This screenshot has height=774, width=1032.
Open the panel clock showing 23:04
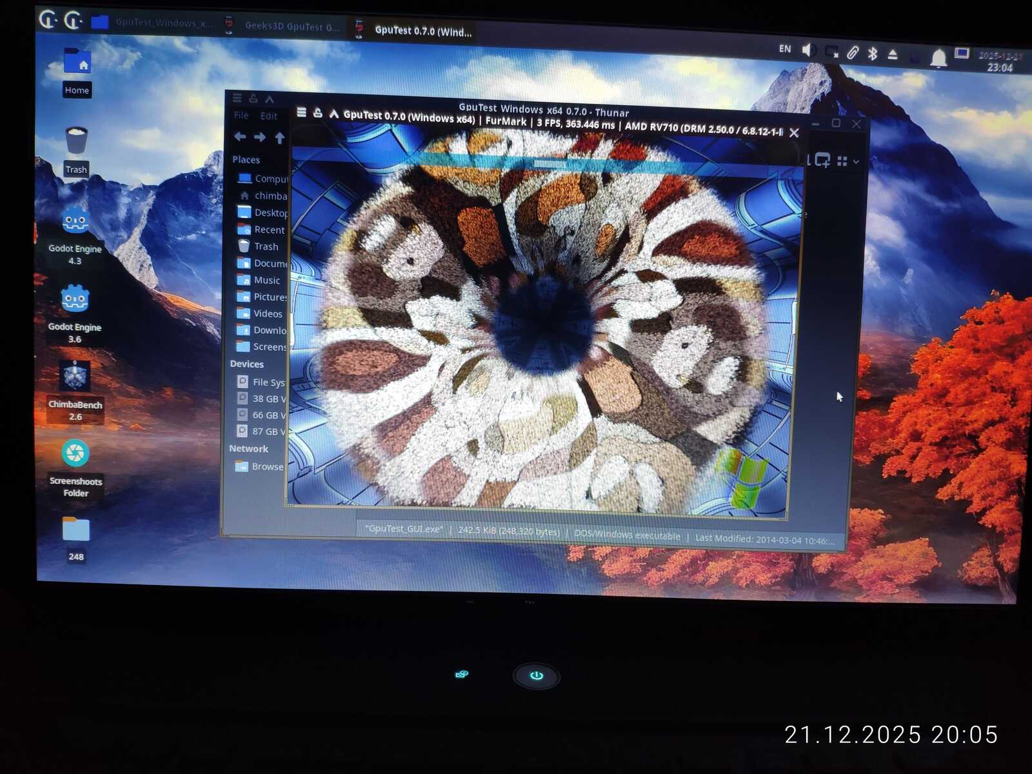(999, 62)
